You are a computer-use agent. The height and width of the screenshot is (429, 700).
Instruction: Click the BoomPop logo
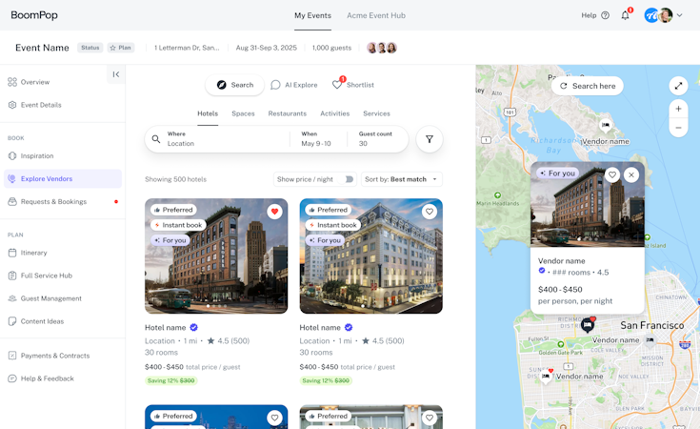tap(34, 15)
